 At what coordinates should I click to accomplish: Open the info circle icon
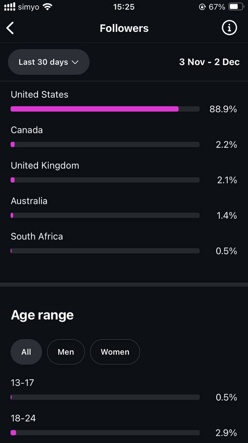pyautogui.click(x=229, y=28)
